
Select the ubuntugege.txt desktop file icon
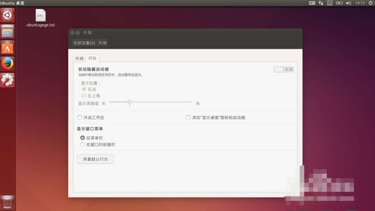click(41, 18)
